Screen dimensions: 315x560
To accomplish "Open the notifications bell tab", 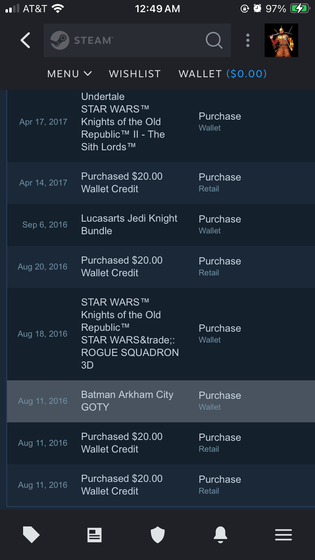I will tap(220, 535).
